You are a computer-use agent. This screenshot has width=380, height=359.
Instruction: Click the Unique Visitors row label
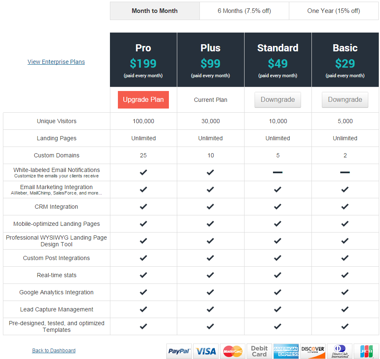pyautogui.click(x=56, y=121)
